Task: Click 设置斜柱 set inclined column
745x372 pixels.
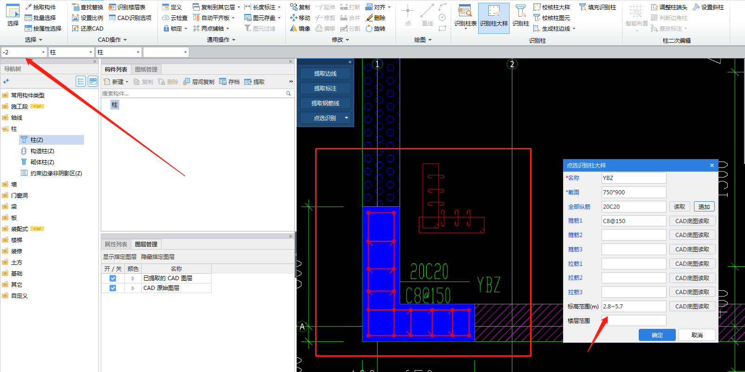Action: coord(708,7)
